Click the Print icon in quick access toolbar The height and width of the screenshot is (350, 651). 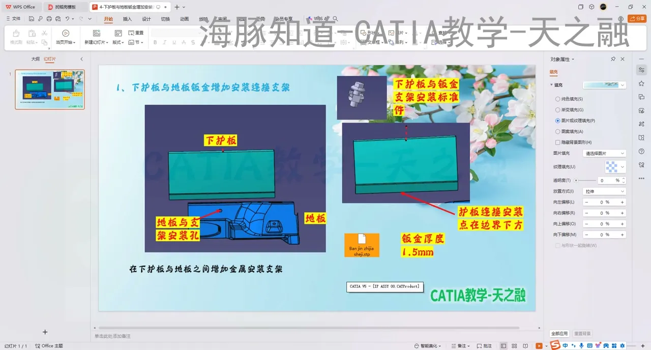tap(49, 18)
